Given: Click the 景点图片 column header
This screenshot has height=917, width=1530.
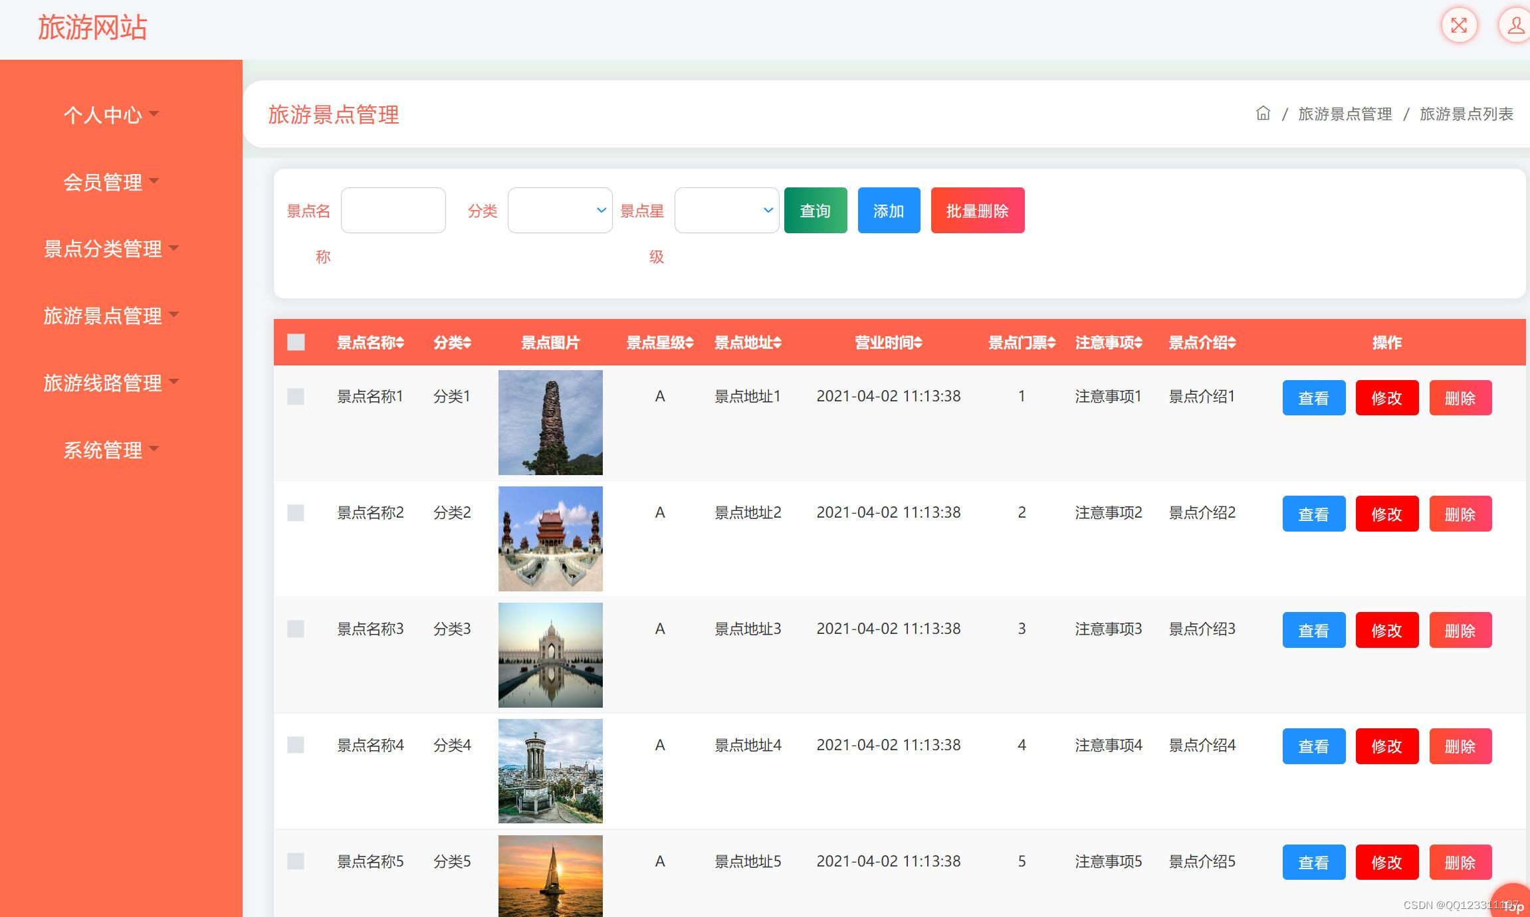Looking at the screenshot, I should (550, 343).
